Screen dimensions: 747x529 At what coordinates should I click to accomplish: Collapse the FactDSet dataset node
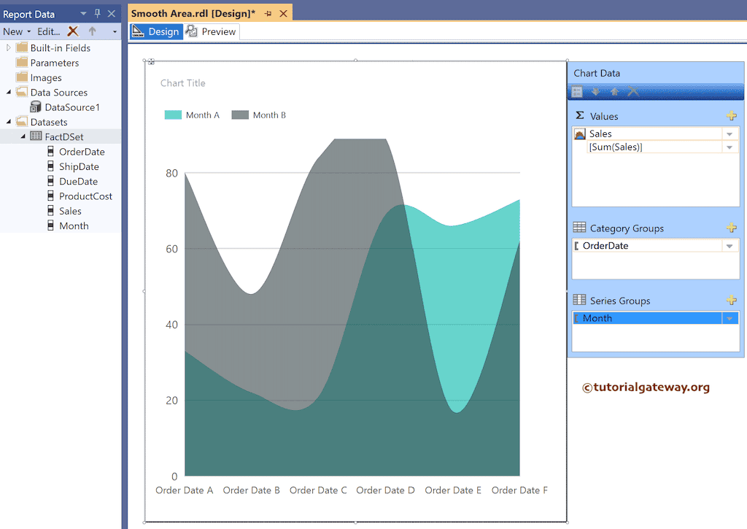(23, 136)
